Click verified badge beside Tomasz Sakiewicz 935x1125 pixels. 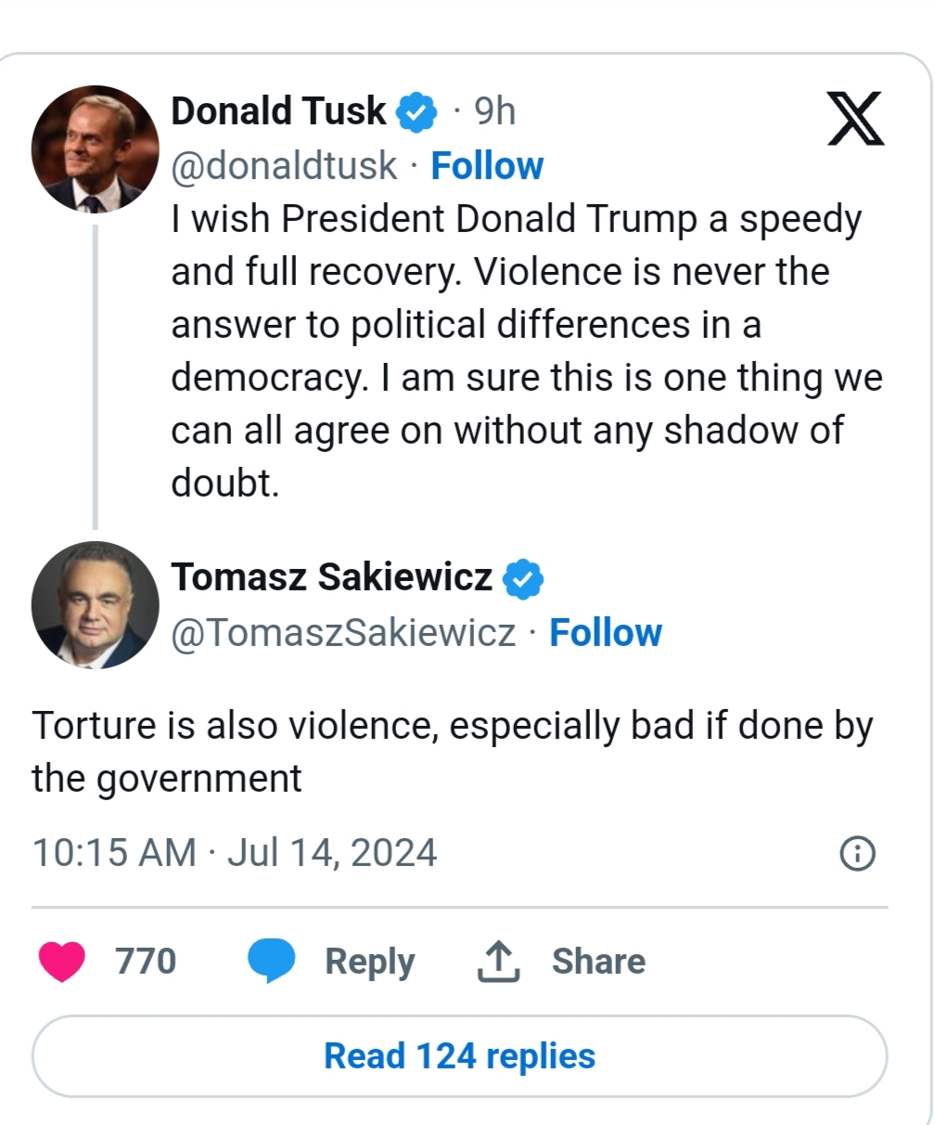[523, 578]
